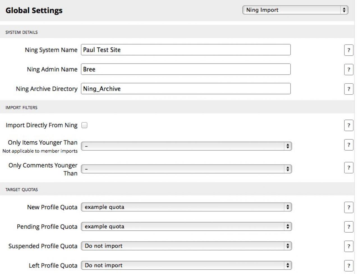Expand Only Comments Younger Than dropdown
The width and height of the screenshot is (359, 274).
point(186,169)
